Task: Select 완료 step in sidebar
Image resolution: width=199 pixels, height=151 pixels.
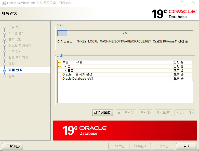Action: tap(11, 76)
